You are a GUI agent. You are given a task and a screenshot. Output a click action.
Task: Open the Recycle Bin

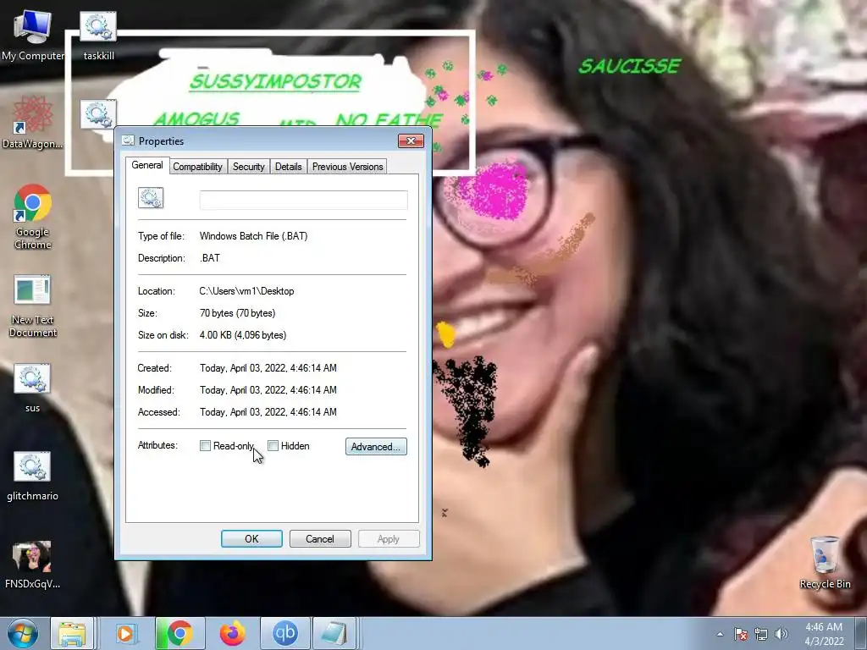825,563
